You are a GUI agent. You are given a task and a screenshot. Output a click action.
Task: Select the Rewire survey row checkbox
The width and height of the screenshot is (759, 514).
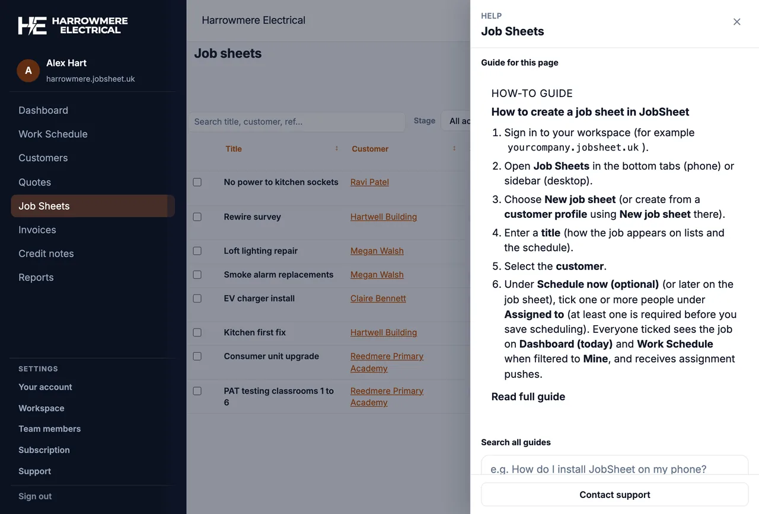click(197, 217)
